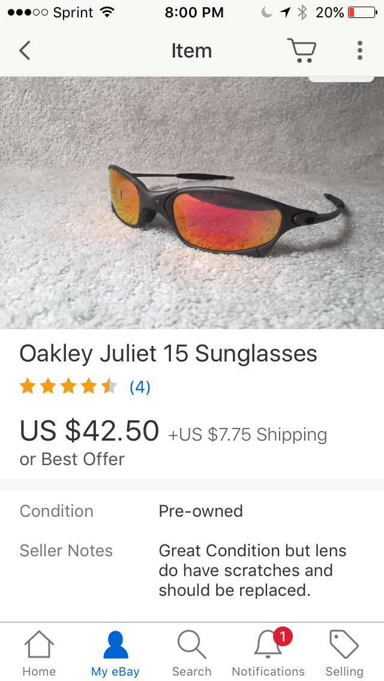The height and width of the screenshot is (681, 384).
Task: Tap the star rating row
Action: [68, 387]
